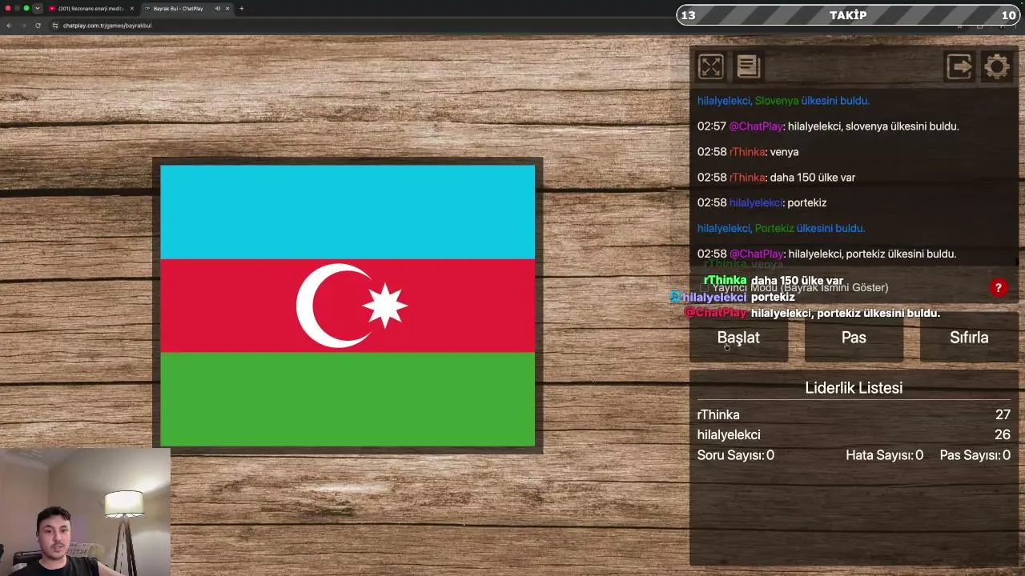Click the blue "Portekiz ülkesini buldu" notice
Image resolution: width=1025 pixels, height=576 pixels.
(x=781, y=229)
